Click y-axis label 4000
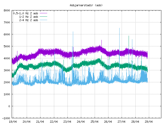The width and height of the screenshot is (166, 125). pyautogui.click(x=7, y=58)
